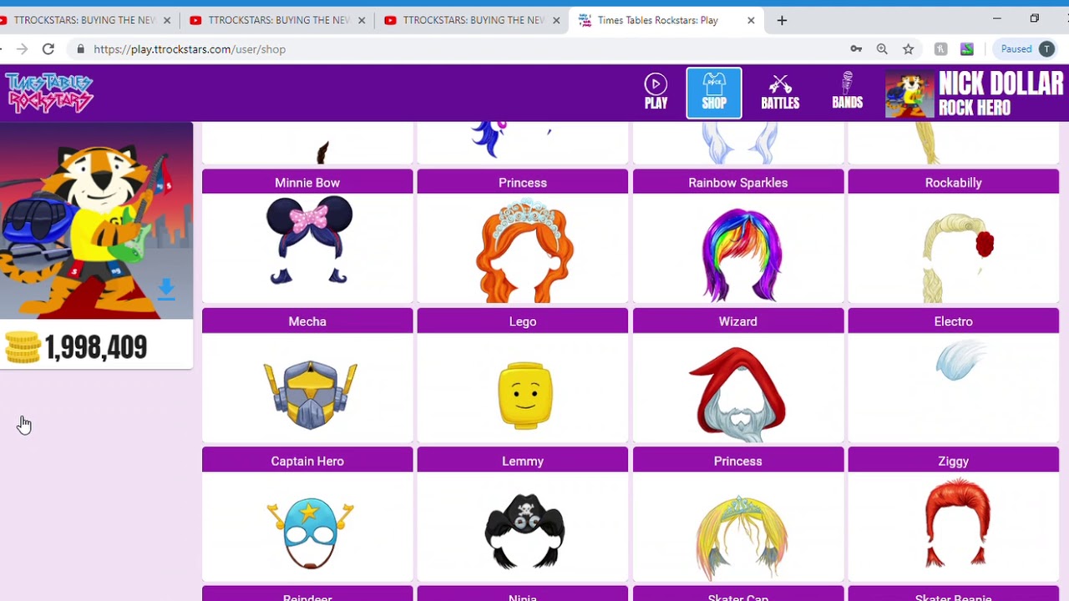
Task: Click the Captain Hero title label
Action: click(x=307, y=461)
